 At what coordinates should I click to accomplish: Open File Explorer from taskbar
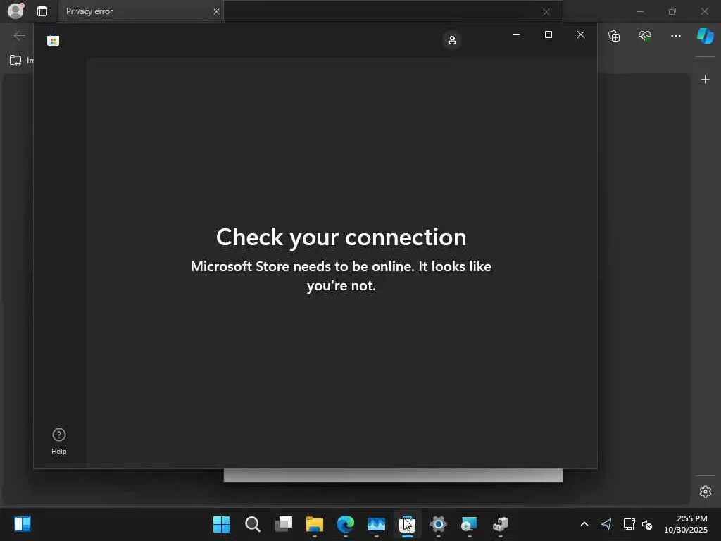[315, 524]
